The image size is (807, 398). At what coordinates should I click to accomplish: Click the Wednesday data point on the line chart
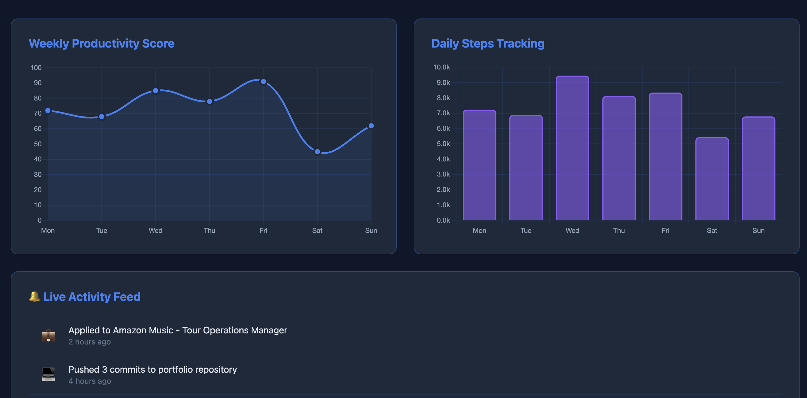coord(156,91)
